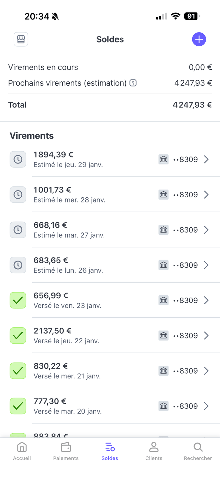This screenshot has height=479, width=220.
Task: Open the Paiements tab
Action: coord(66,451)
